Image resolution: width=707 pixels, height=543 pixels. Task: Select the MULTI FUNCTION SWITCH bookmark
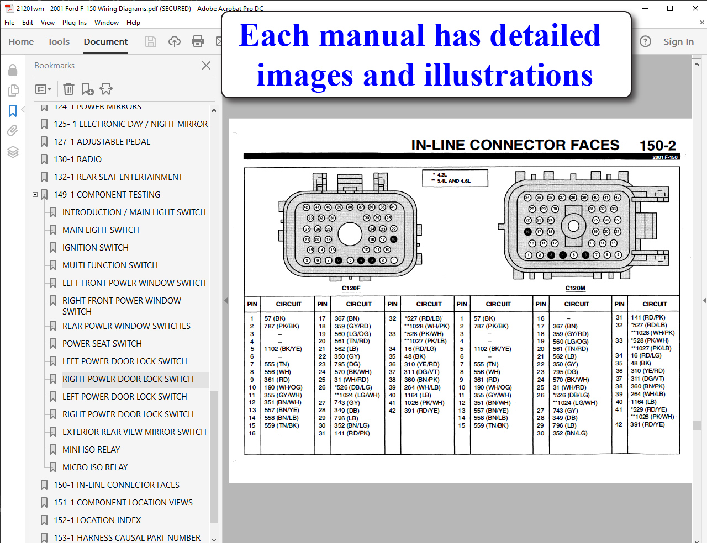[x=110, y=265]
